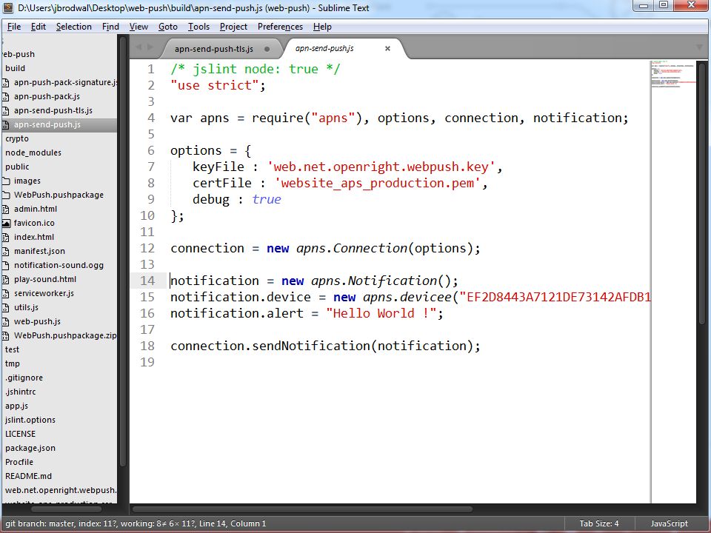This screenshot has height=533, width=711.
Task: Open the Tools menu
Action: 198,27
